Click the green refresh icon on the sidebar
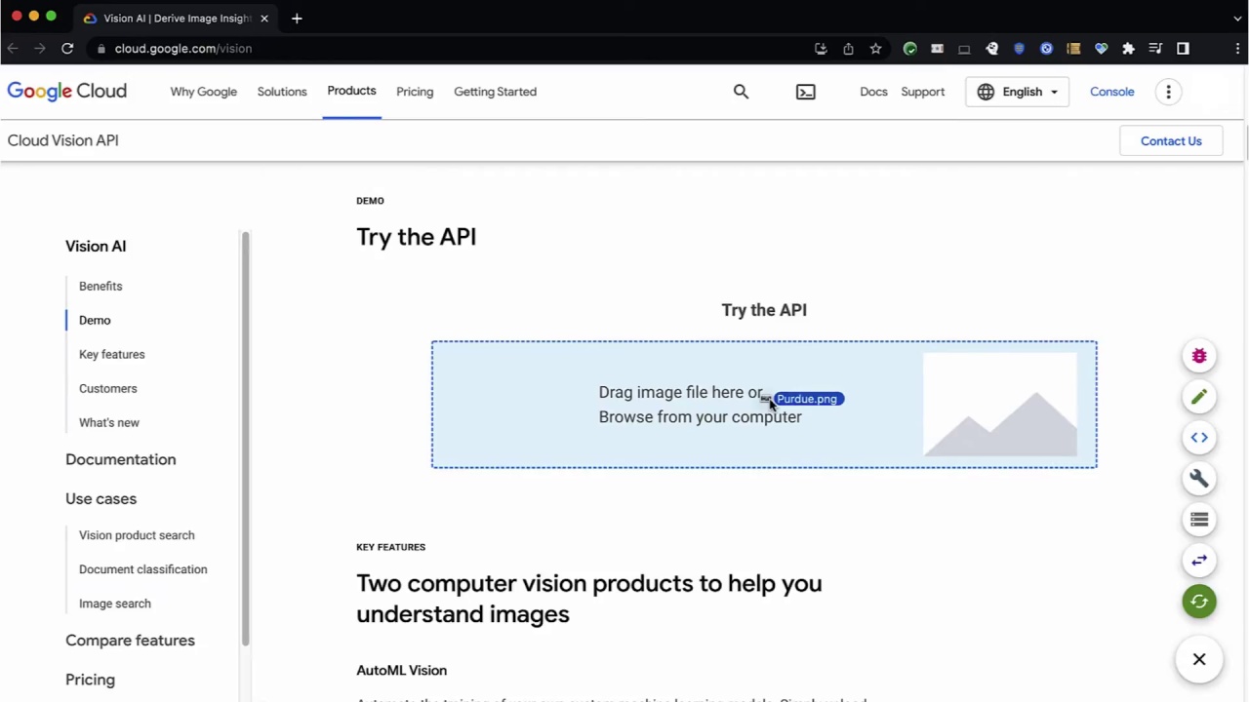The height and width of the screenshot is (702, 1249). [x=1199, y=601]
